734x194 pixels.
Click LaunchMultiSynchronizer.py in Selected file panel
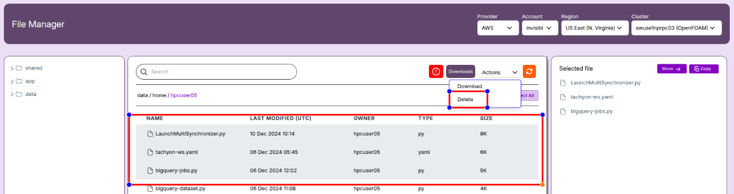pyautogui.click(x=605, y=83)
